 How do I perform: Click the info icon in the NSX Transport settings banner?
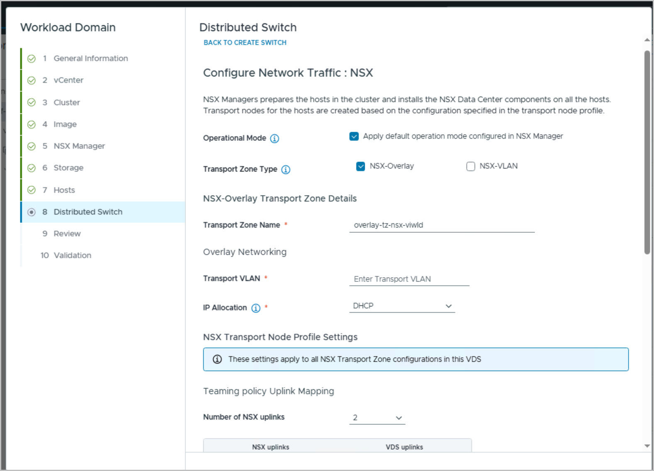(217, 359)
